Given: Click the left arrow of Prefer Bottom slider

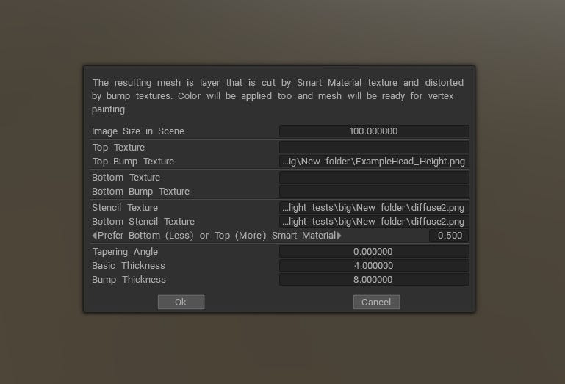Looking at the screenshot, I should click(x=94, y=236).
